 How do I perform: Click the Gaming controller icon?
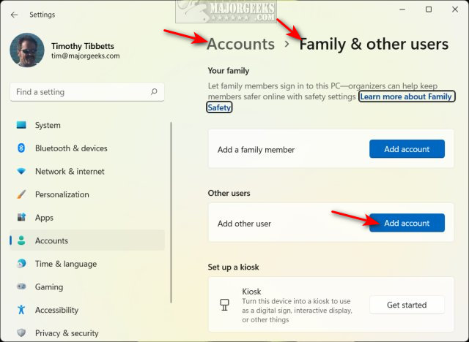click(x=21, y=287)
